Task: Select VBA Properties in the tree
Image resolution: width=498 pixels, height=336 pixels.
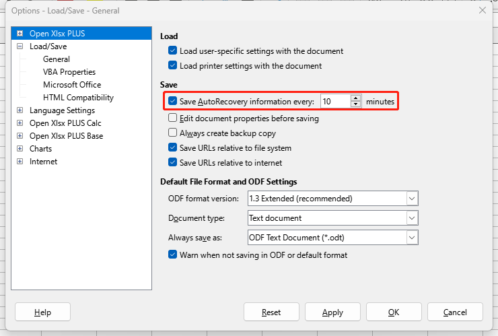Action: [69, 72]
